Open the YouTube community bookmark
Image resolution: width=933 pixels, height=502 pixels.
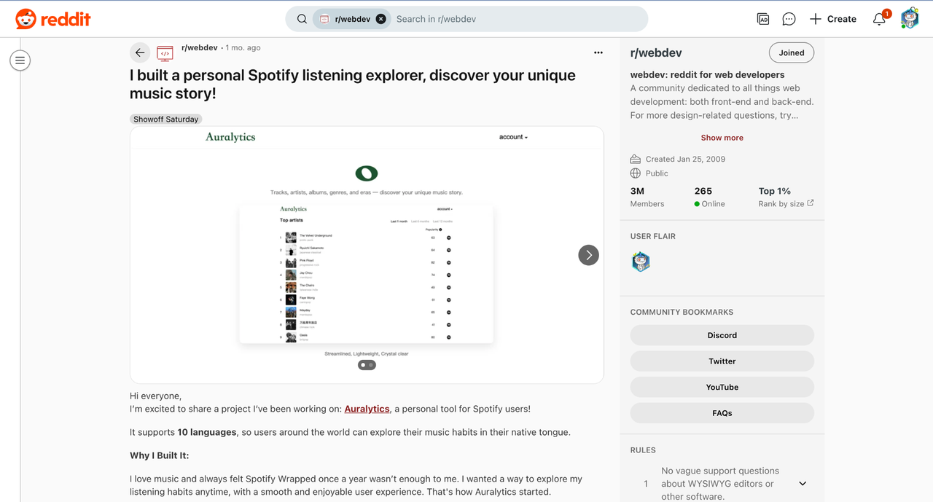tap(722, 387)
